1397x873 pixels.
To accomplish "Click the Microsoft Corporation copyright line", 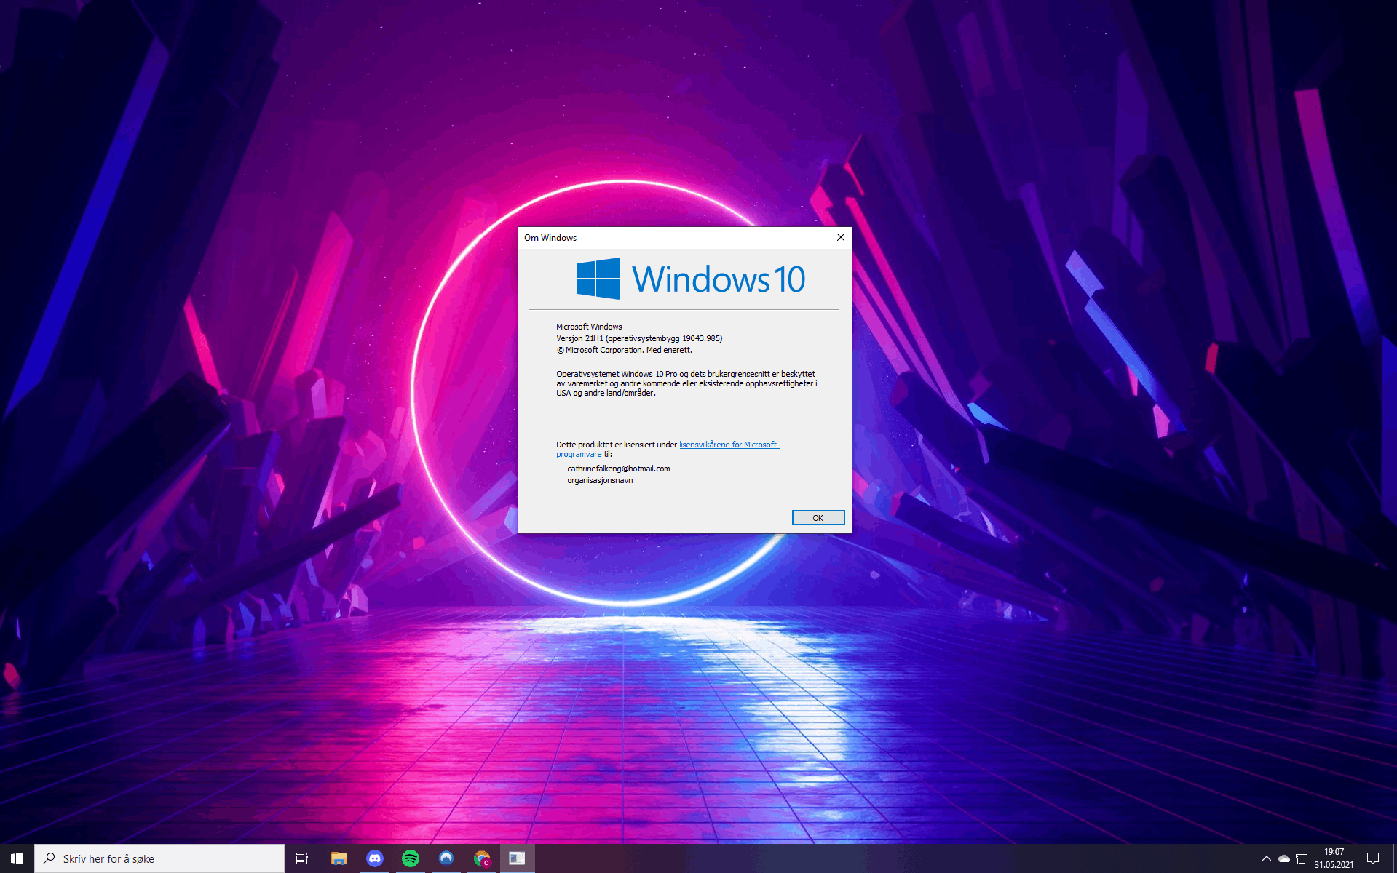I will tap(624, 350).
